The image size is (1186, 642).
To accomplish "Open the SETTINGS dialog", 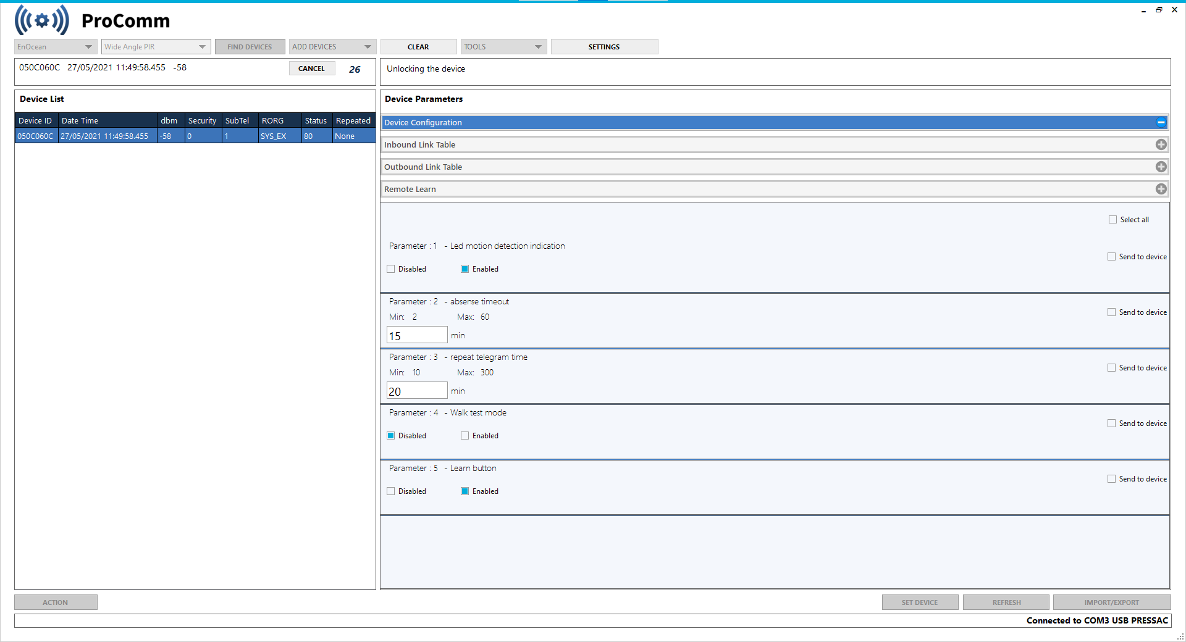I will (x=604, y=46).
